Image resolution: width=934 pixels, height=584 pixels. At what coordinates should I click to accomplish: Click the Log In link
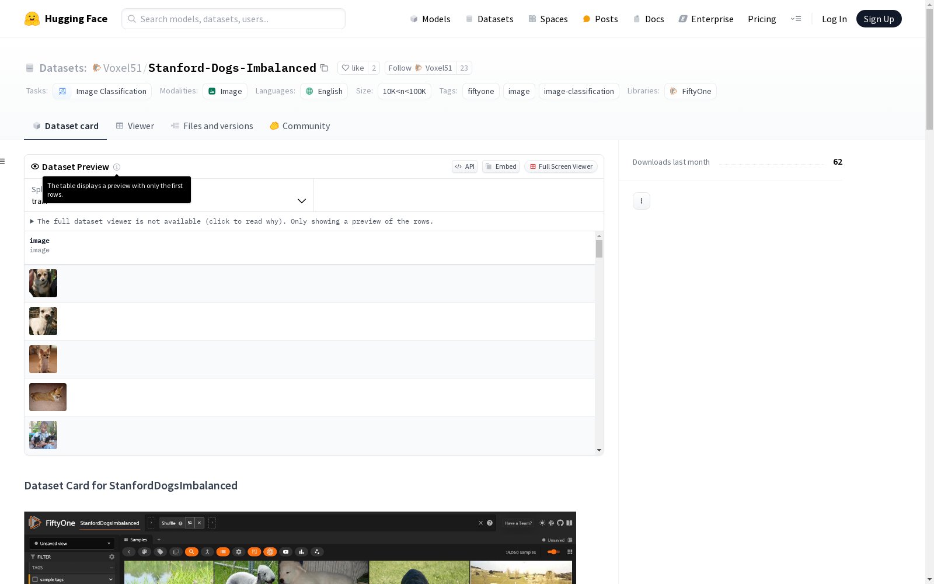[x=834, y=19]
